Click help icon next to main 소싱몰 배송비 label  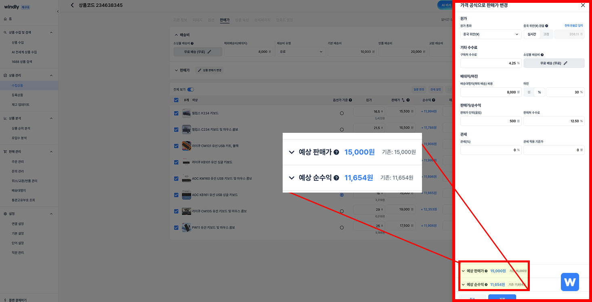192,43
